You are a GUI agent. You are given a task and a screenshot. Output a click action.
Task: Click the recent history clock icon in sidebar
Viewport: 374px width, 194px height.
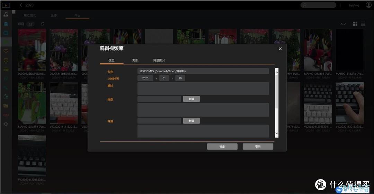click(x=6, y=60)
